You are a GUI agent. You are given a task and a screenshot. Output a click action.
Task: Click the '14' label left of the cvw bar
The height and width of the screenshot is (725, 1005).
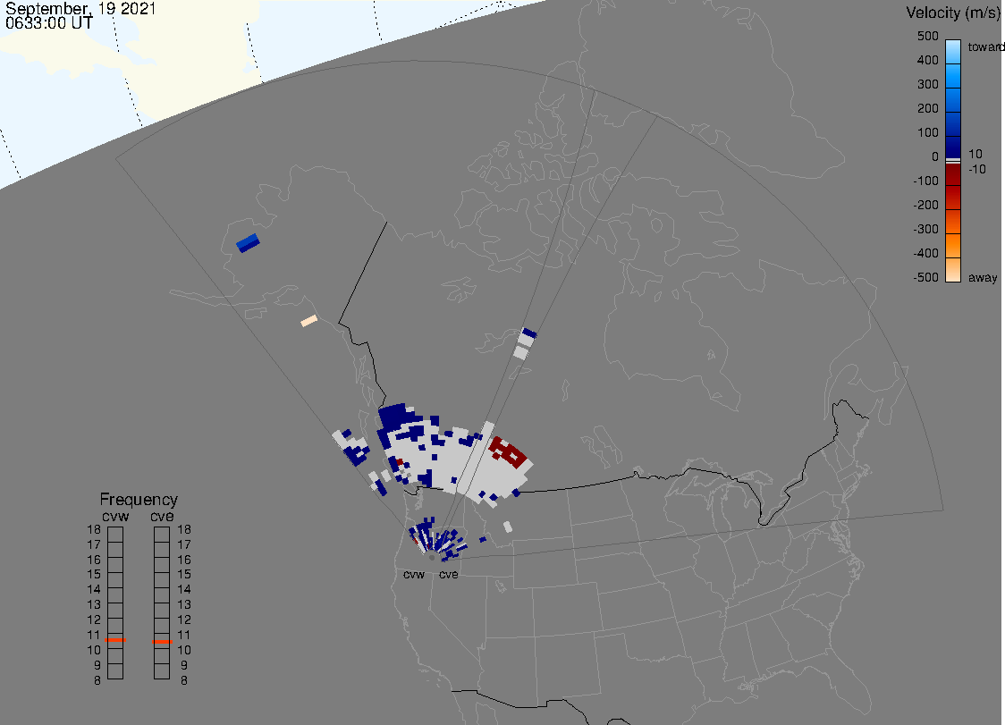click(x=94, y=589)
